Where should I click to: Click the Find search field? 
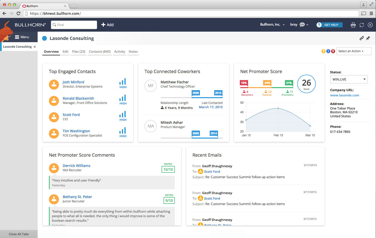pos(74,25)
